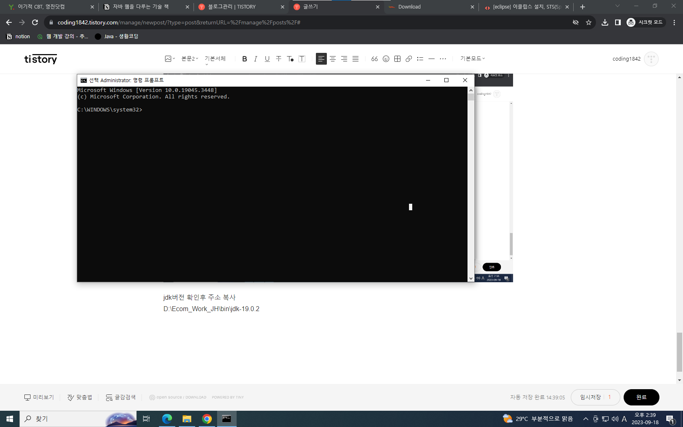Justify text alignment
Screen dimensions: 683x427
click(355, 59)
